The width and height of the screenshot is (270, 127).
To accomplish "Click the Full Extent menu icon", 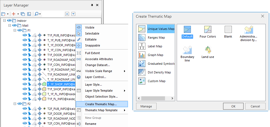I will [79, 53].
